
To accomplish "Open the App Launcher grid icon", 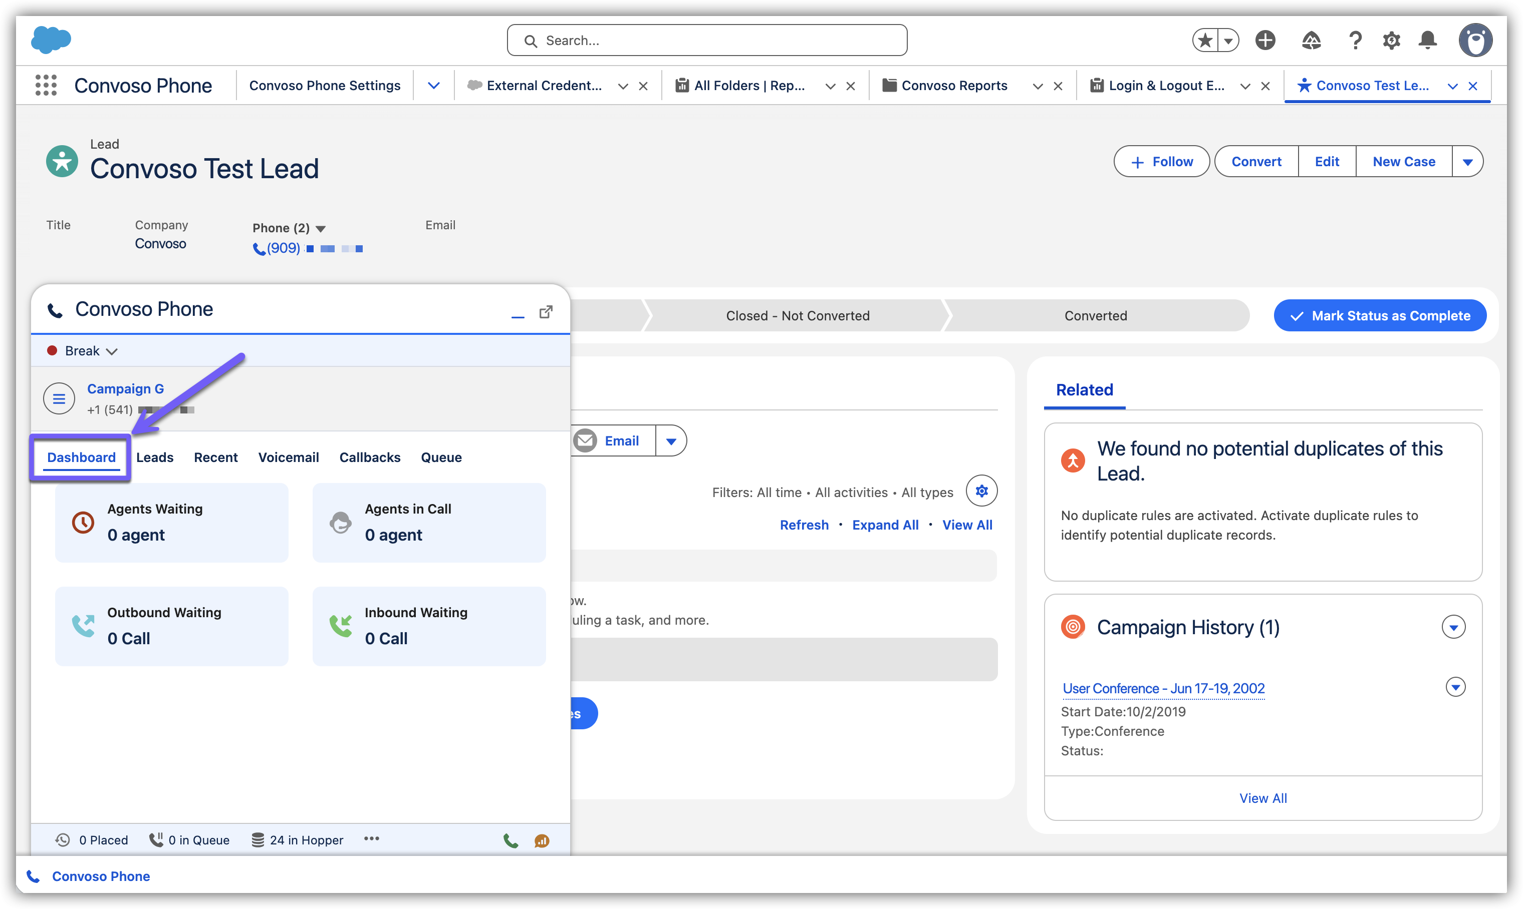I will click(46, 85).
